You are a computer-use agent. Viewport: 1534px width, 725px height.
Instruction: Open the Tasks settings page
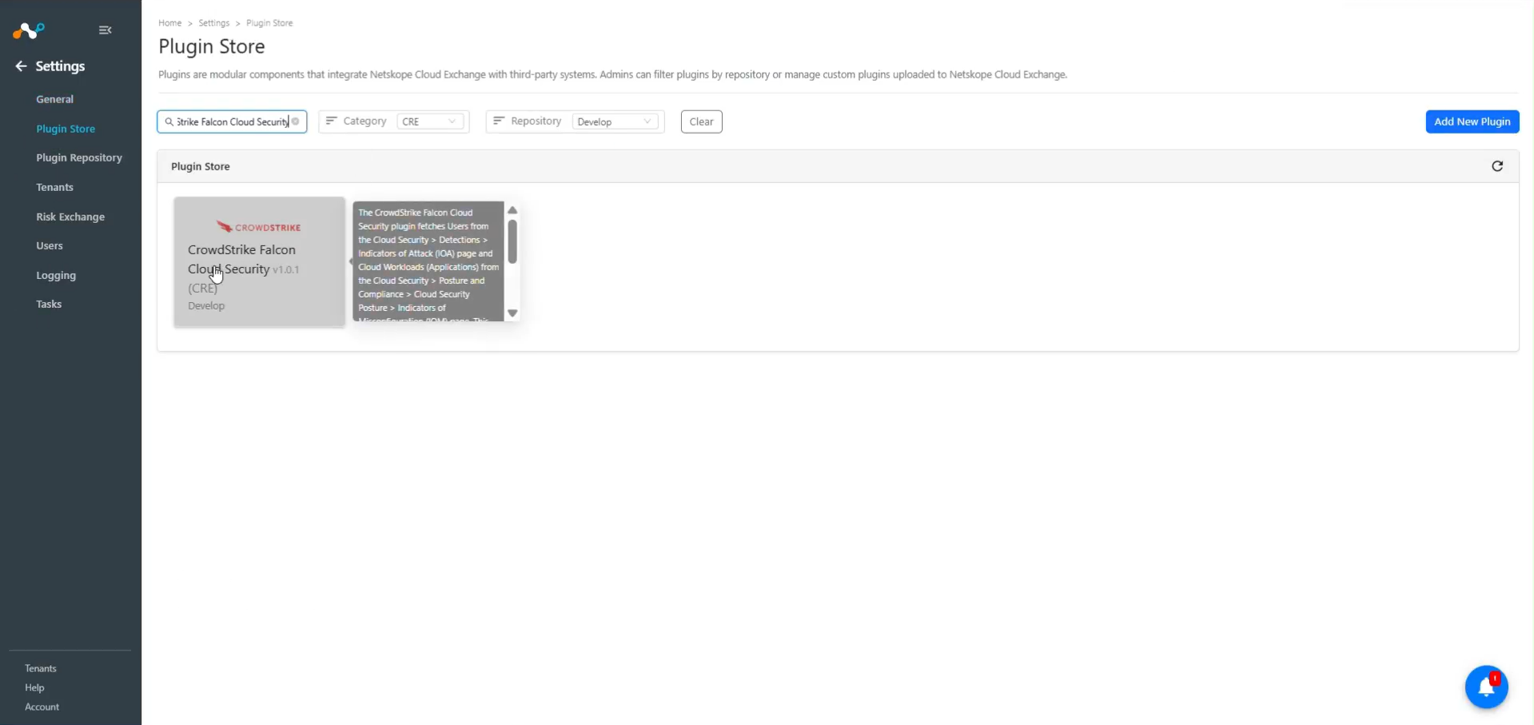click(49, 304)
